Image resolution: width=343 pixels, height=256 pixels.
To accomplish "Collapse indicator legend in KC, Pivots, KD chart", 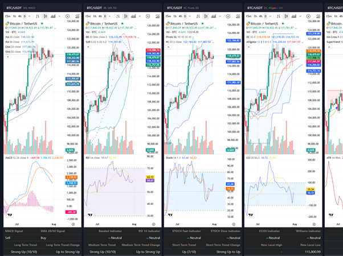I will (x=168, y=47).
